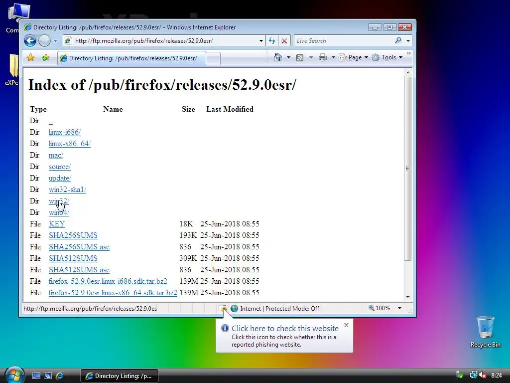This screenshot has height=383, width=510.
Task: Open the SHA256SUMS file link
Action: [x=73, y=235]
